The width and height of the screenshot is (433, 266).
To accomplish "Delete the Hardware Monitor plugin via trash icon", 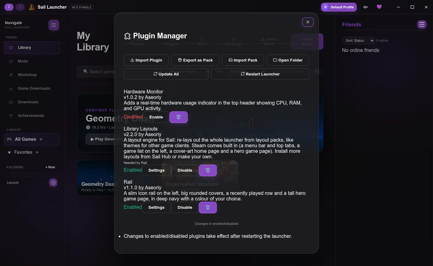I will tap(178, 117).
